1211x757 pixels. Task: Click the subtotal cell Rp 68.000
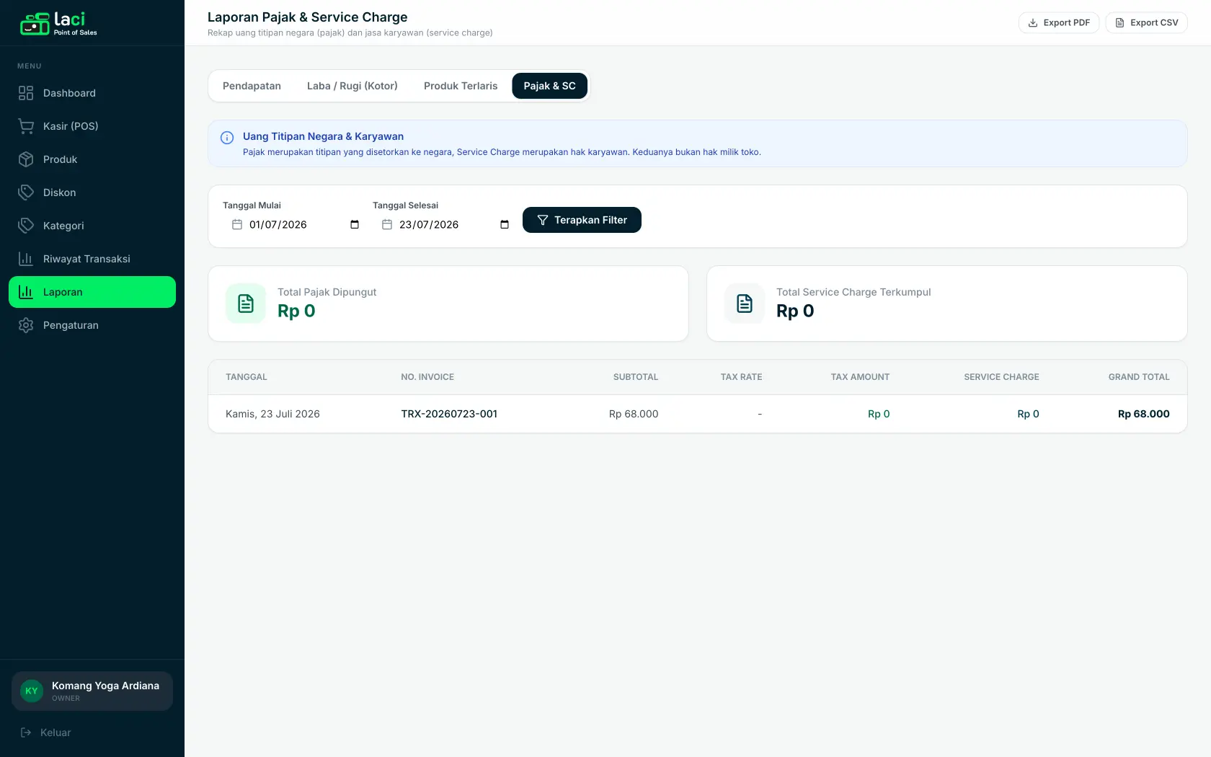[634, 414]
